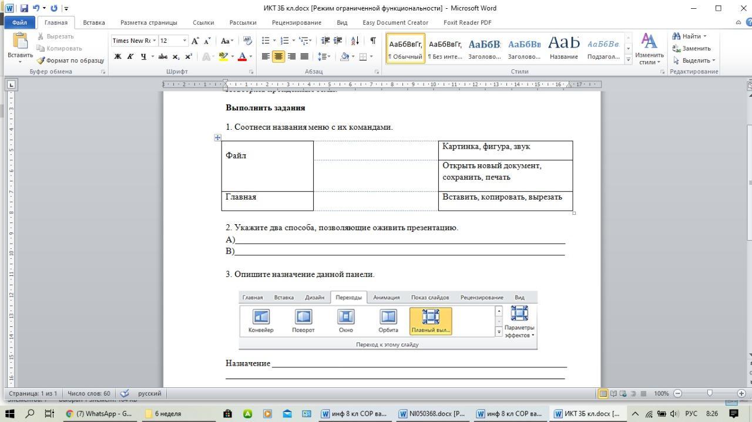Open the font size dropdown
Screen dimensions: 752x422
[184, 40]
